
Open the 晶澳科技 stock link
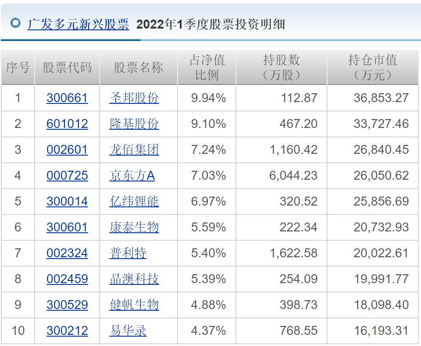pos(134,279)
